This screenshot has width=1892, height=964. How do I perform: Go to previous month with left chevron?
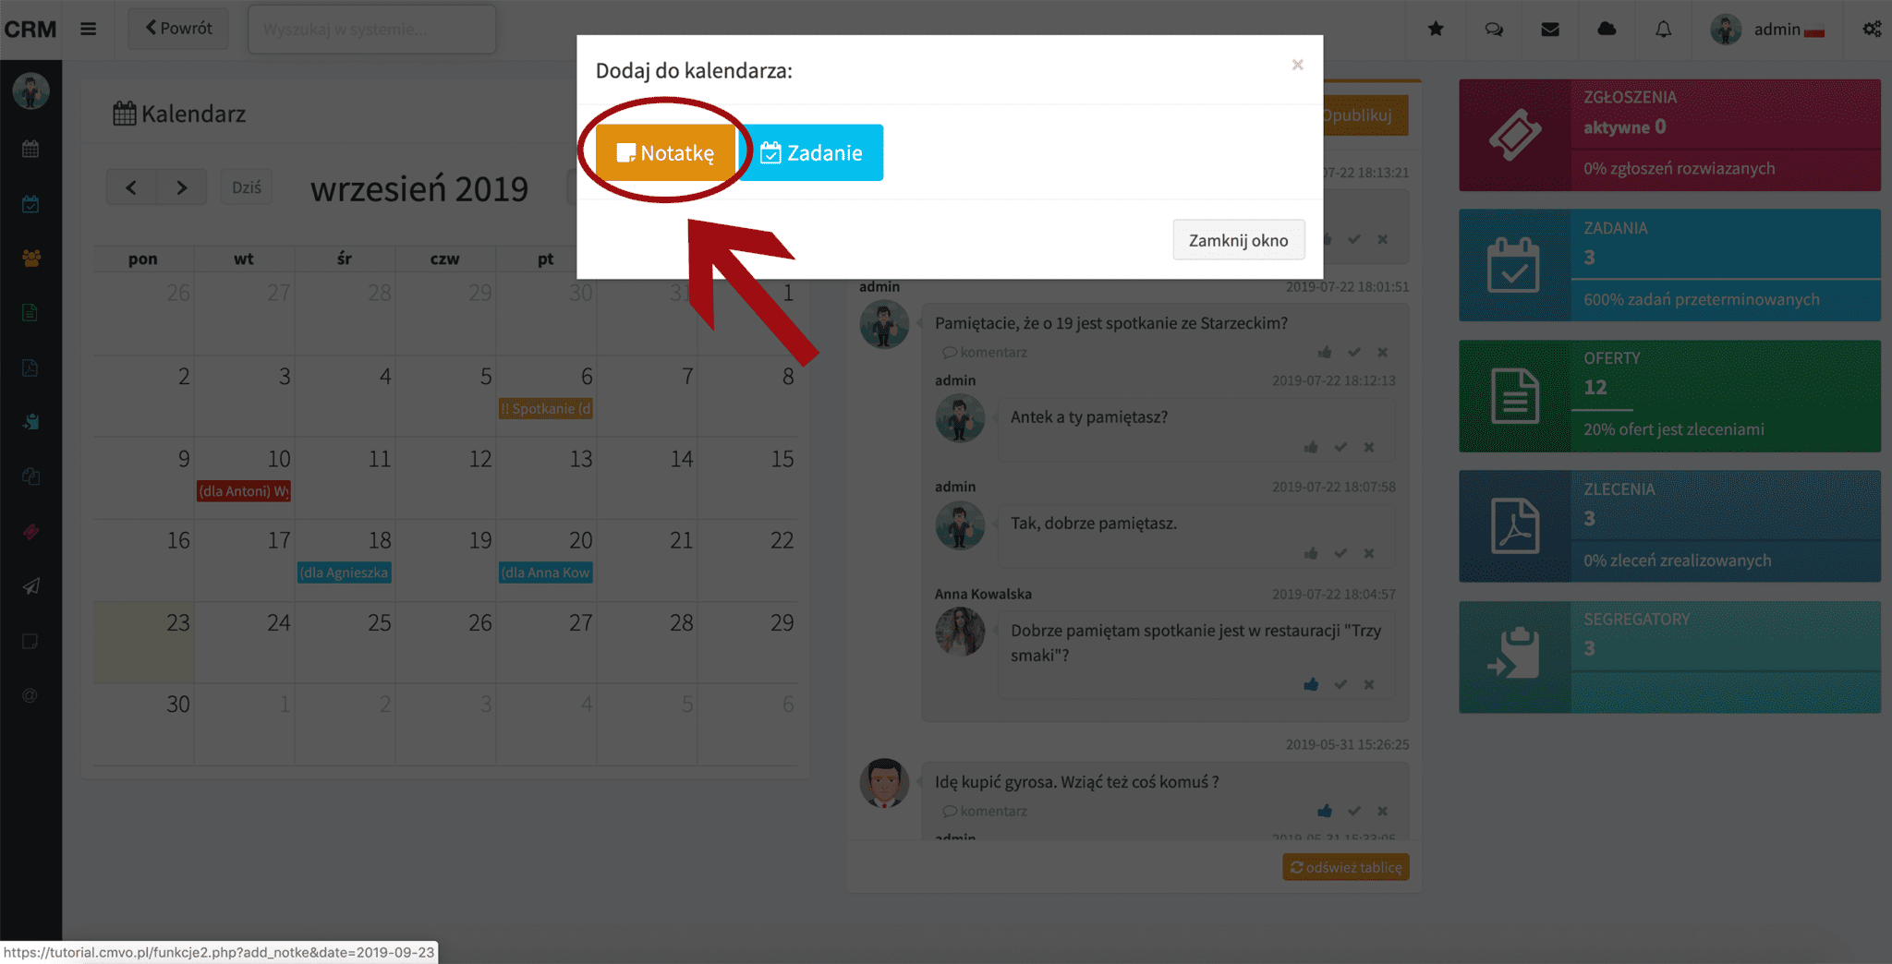tap(131, 187)
